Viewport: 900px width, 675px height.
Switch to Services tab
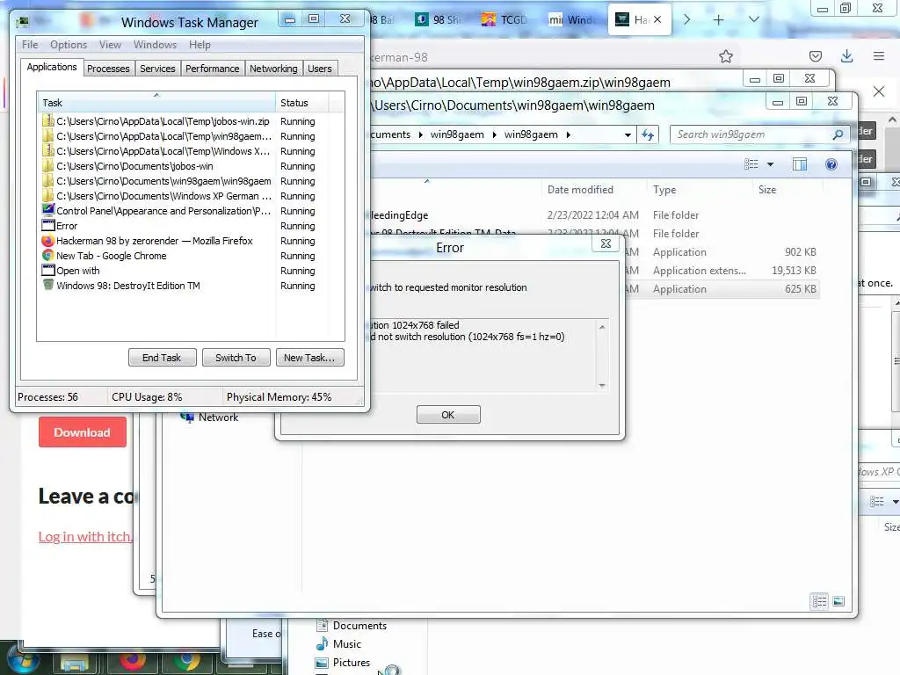157,69
